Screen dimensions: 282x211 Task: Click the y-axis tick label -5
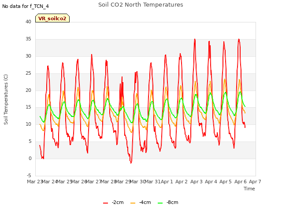tap(29, 175)
